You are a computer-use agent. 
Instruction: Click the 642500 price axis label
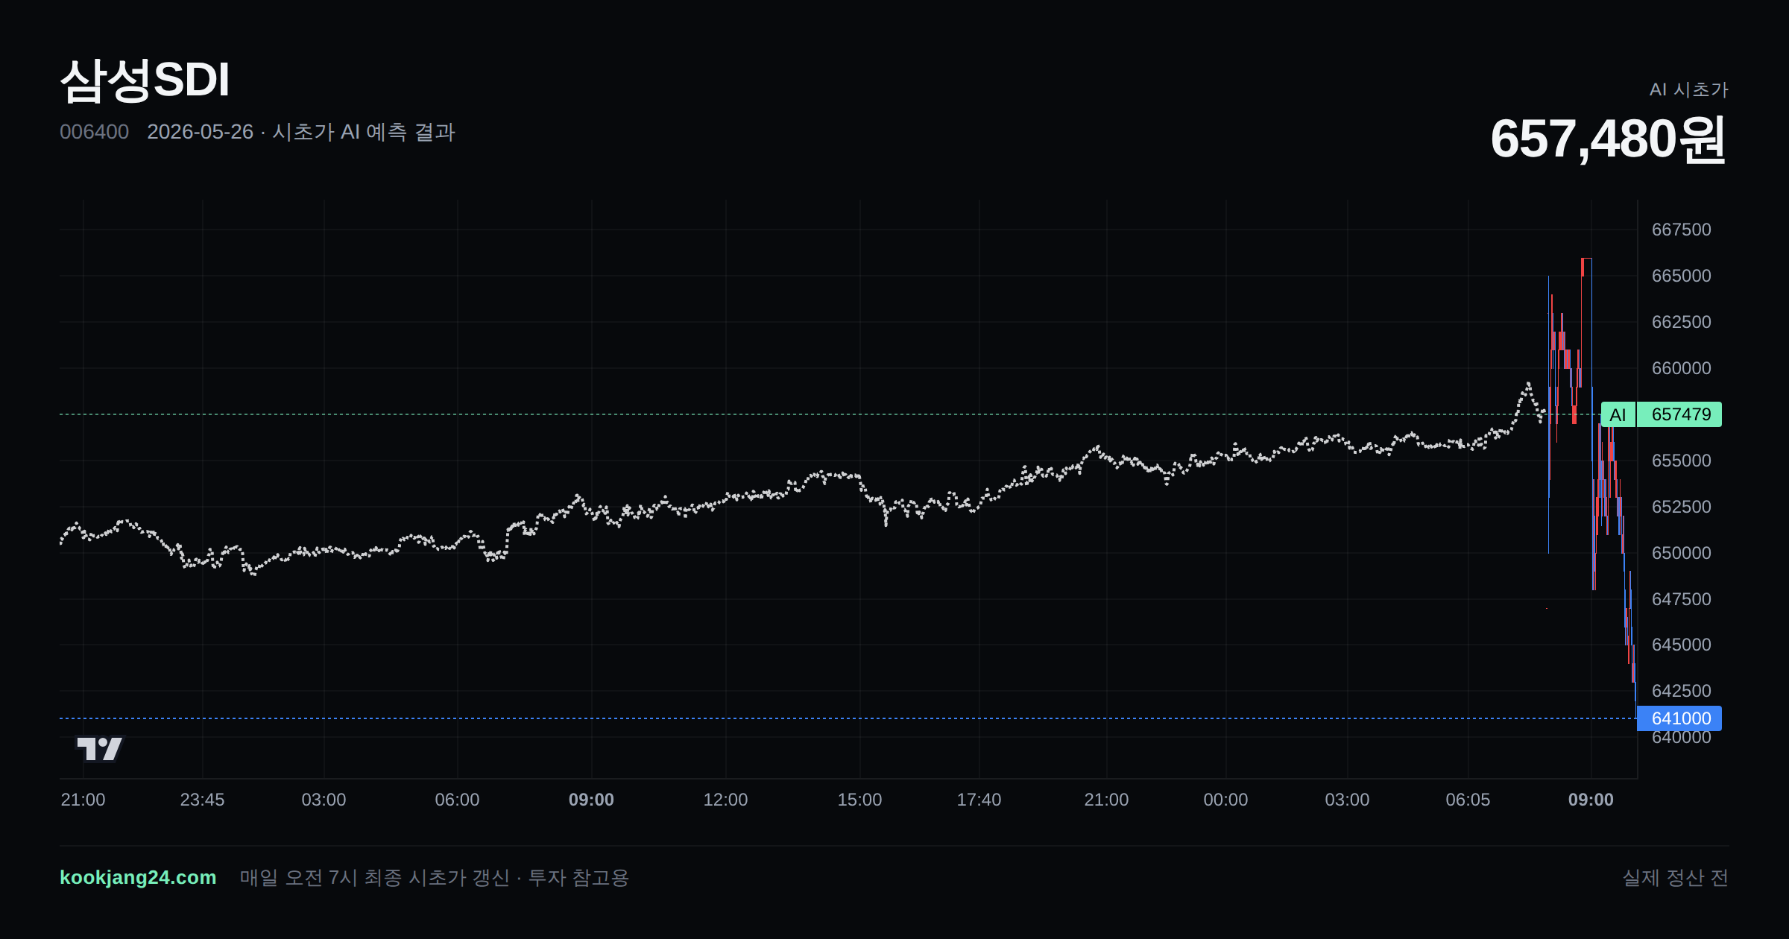pos(1681,691)
